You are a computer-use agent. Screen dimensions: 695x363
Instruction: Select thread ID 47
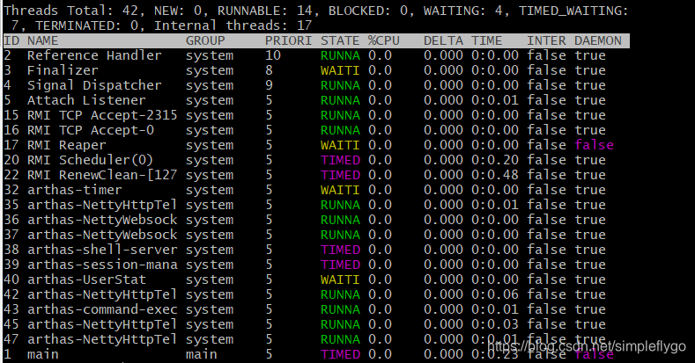point(11,339)
